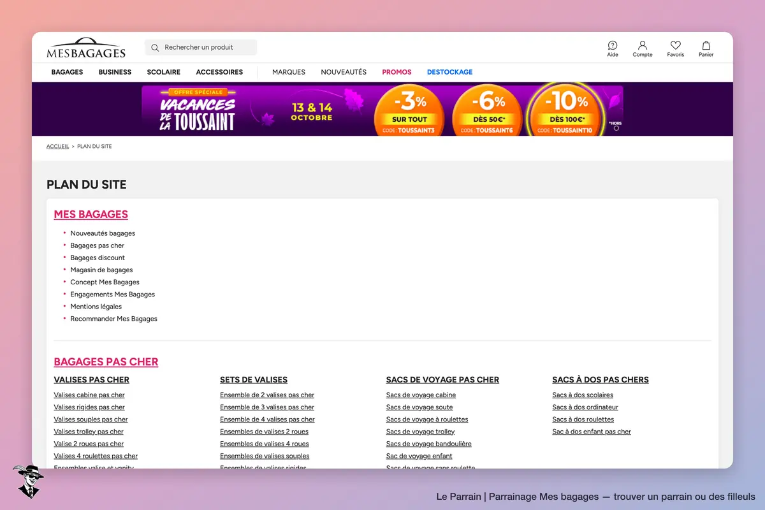The width and height of the screenshot is (765, 510).
Task: Open the BAGAGES menu
Action: point(67,72)
